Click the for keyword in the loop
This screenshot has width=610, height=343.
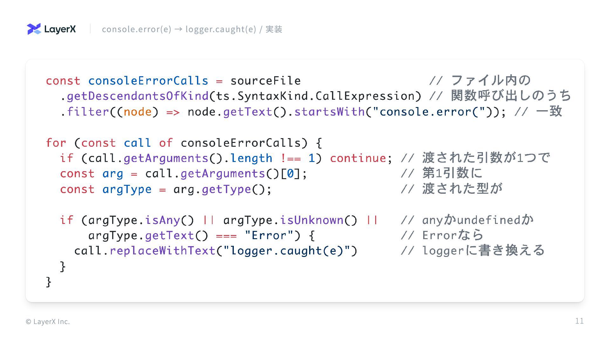[56, 143]
